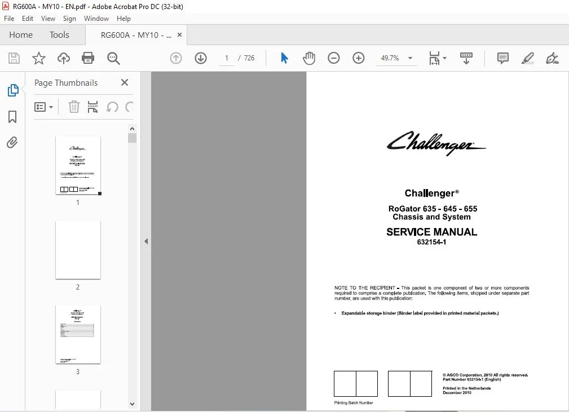The image size is (569, 412).
Task: Open the Sign document pen tool
Action: point(552,58)
